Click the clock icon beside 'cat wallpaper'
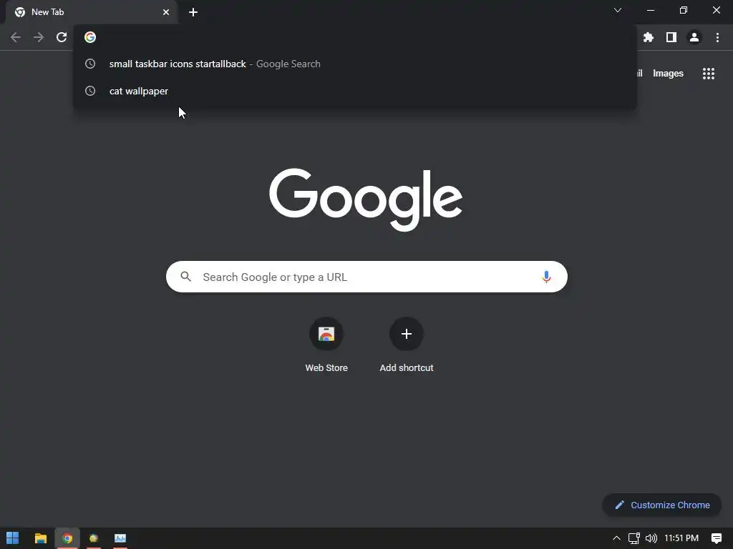The height and width of the screenshot is (549, 733). 90,91
